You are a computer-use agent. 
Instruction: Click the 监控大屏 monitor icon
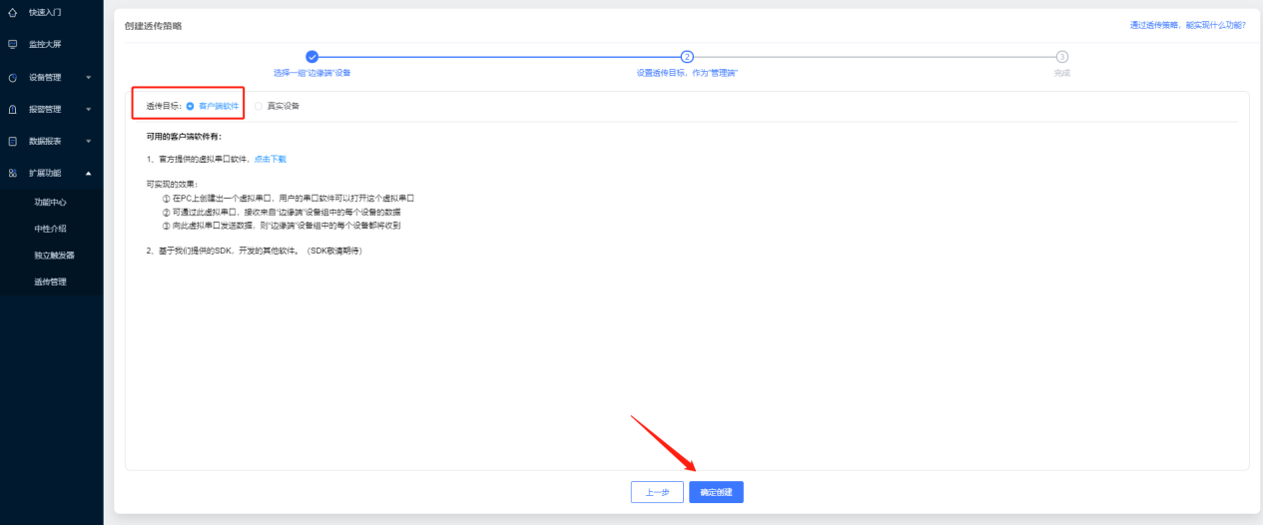13,45
